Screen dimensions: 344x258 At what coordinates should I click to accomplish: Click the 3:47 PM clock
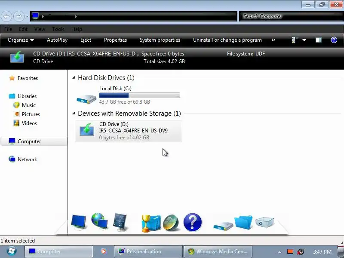[x=322, y=252]
